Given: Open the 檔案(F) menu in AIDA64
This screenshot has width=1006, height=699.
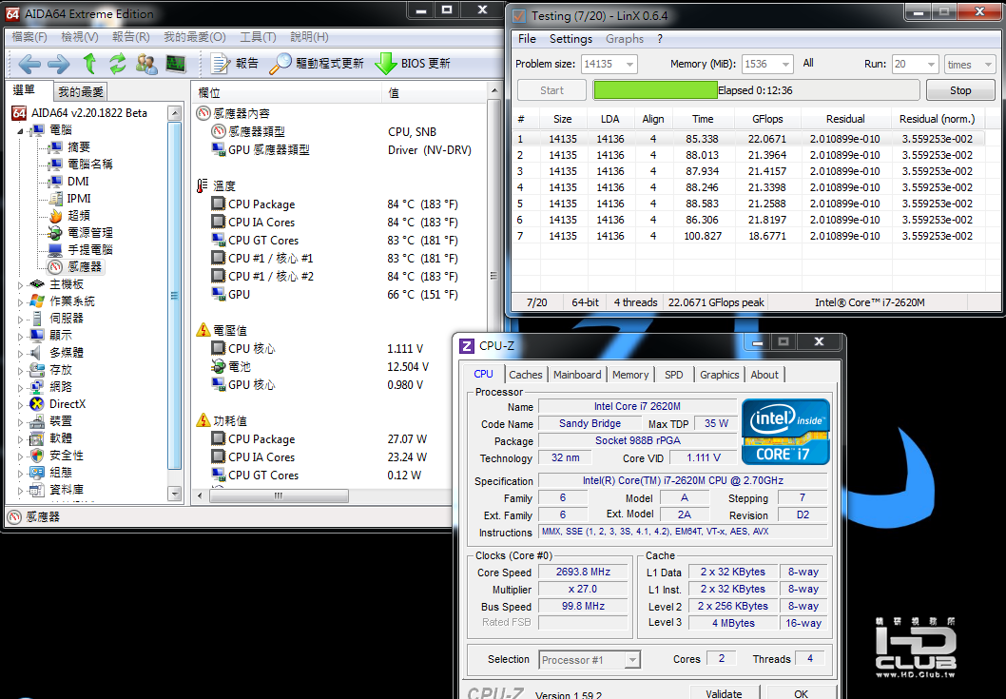Looking at the screenshot, I should [x=29, y=37].
